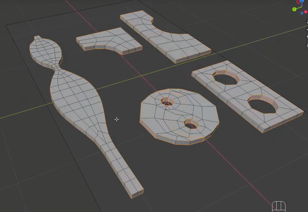Click the bright red dot on navigation gizmo
This screenshot has width=308, height=212.
pos(306,12)
